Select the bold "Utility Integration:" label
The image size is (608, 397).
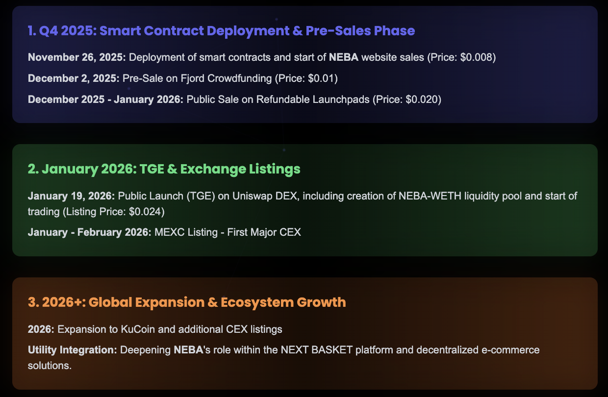pyautogui.click(x=73, y=350)
